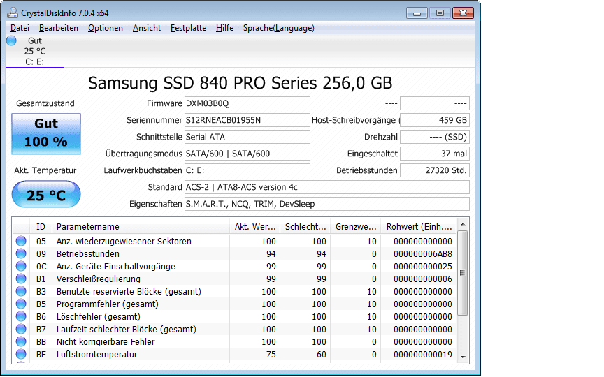The image size is (604, 377).
Task: Click status orb for Betriebsstunden row 09
Action: click(x=21, y=254)
